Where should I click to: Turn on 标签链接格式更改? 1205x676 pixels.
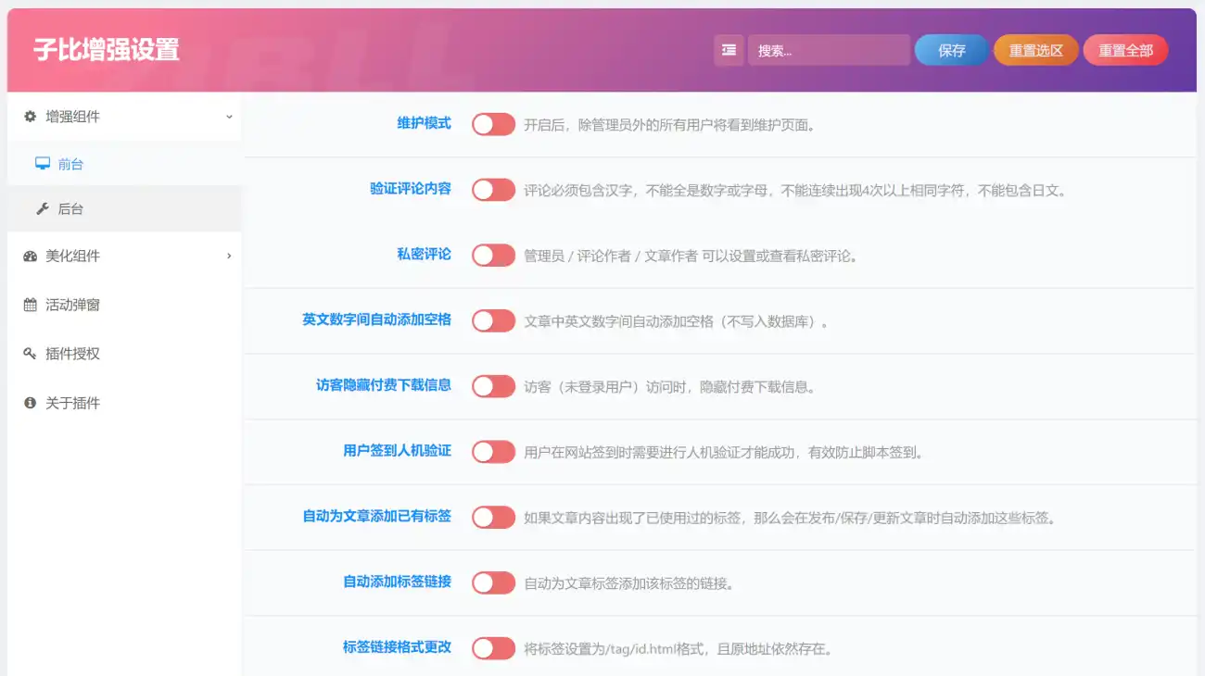tap(493, 648)
